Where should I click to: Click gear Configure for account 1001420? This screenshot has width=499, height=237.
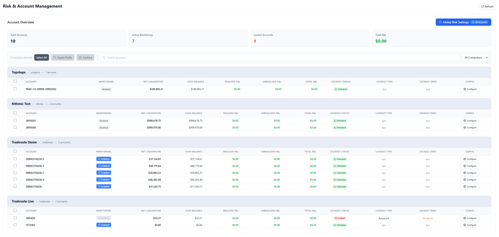tap(469, 218)
